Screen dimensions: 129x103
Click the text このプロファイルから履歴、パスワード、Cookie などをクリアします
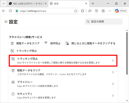click(x=52, y=74)
